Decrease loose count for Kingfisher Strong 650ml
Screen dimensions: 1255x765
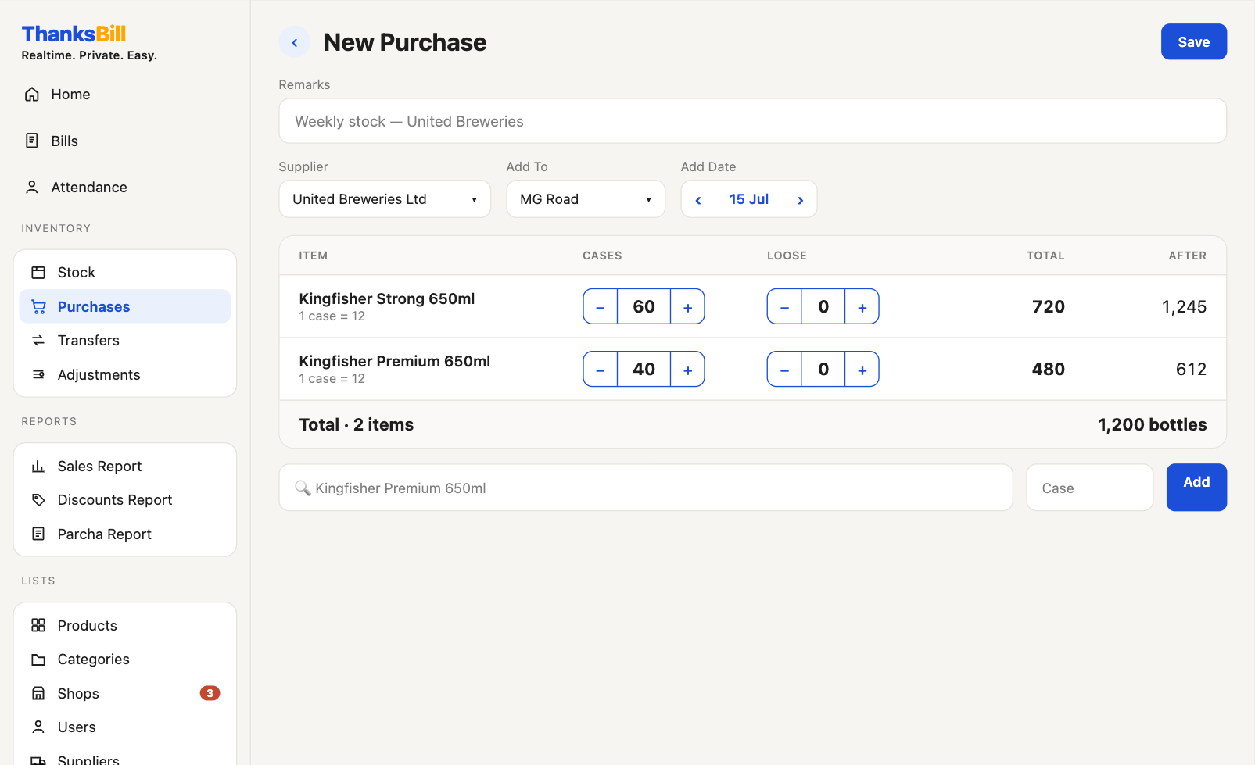coord(784,307)
